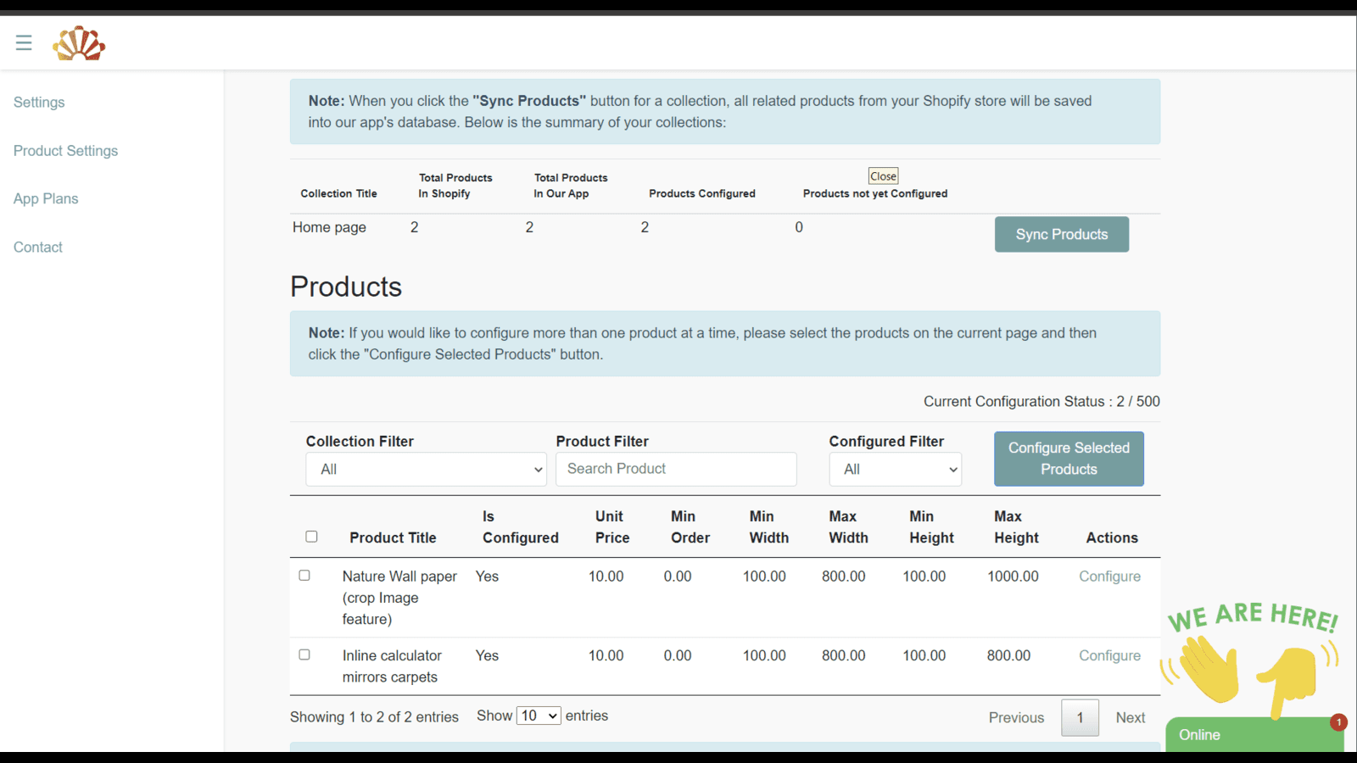
Task: Select the Inline calculator product checkbox
Action: pos(304,655)
